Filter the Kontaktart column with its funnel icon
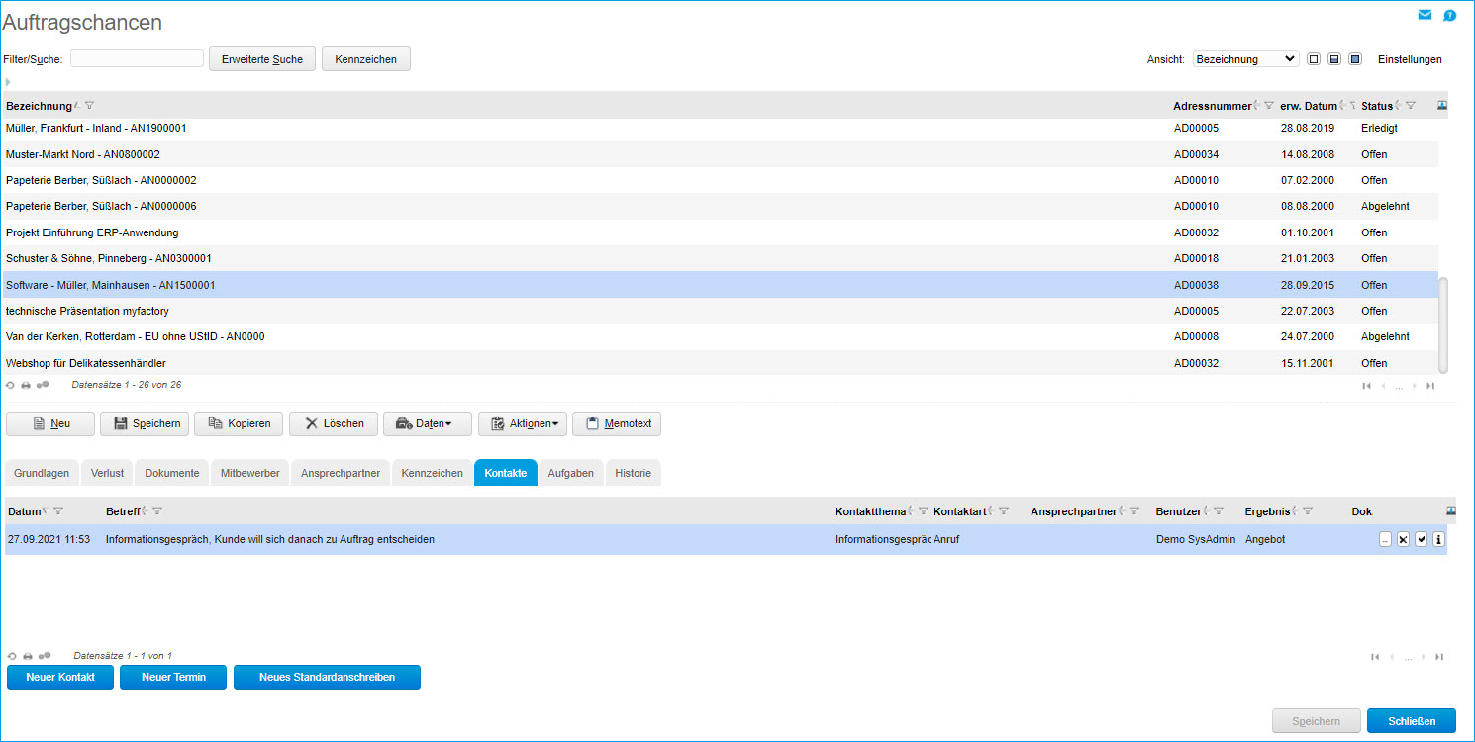The image size is (1475, 742). (1003, 511)
